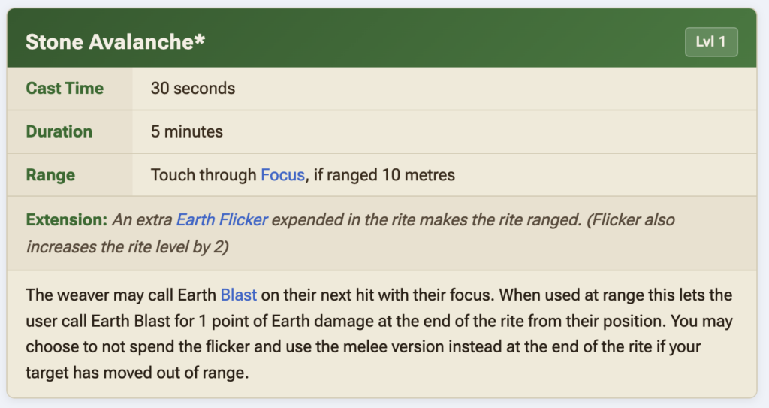Viewport: 769px width, 408px height.
Task: Click the Lvl 1 badge
Action: click(710, 41)
